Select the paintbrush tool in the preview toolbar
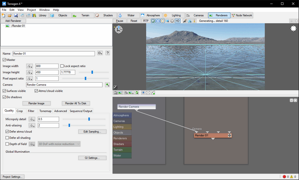The width and height of the screenshot is (299, 180). coord(185,21)
